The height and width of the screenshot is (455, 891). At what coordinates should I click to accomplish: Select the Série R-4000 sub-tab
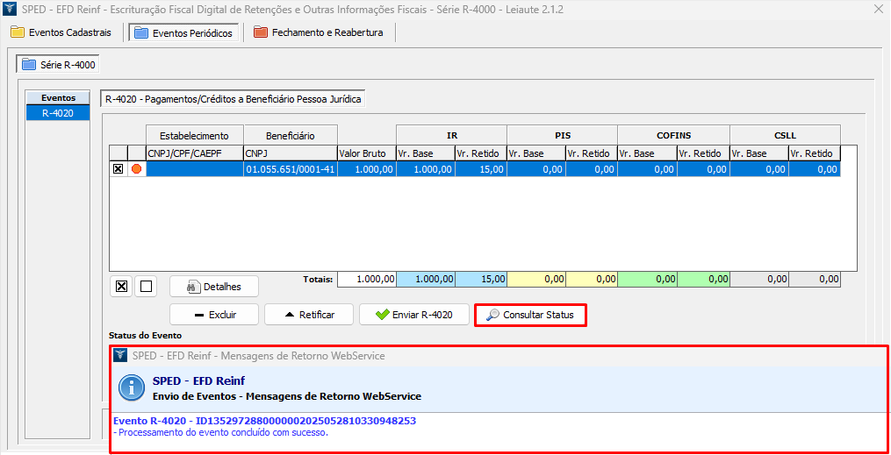click(58, 64)
